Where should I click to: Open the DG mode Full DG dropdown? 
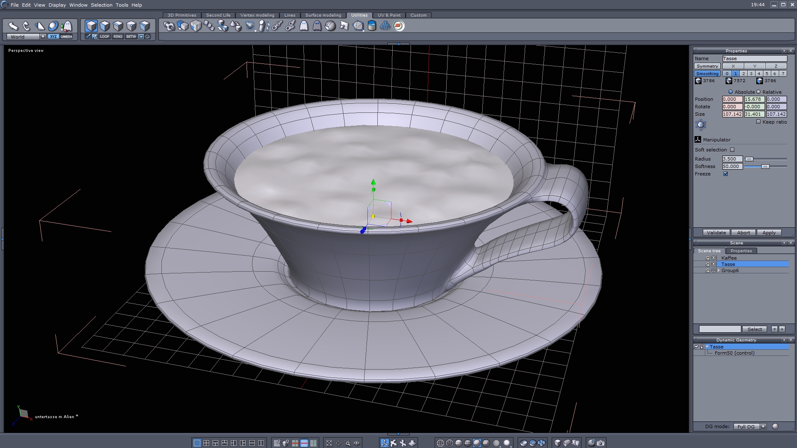click(763, 426)
